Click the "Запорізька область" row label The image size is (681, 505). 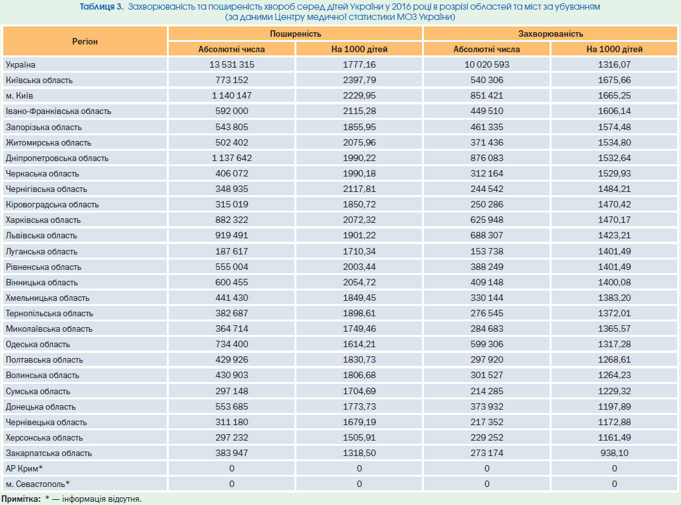[43, 128]
